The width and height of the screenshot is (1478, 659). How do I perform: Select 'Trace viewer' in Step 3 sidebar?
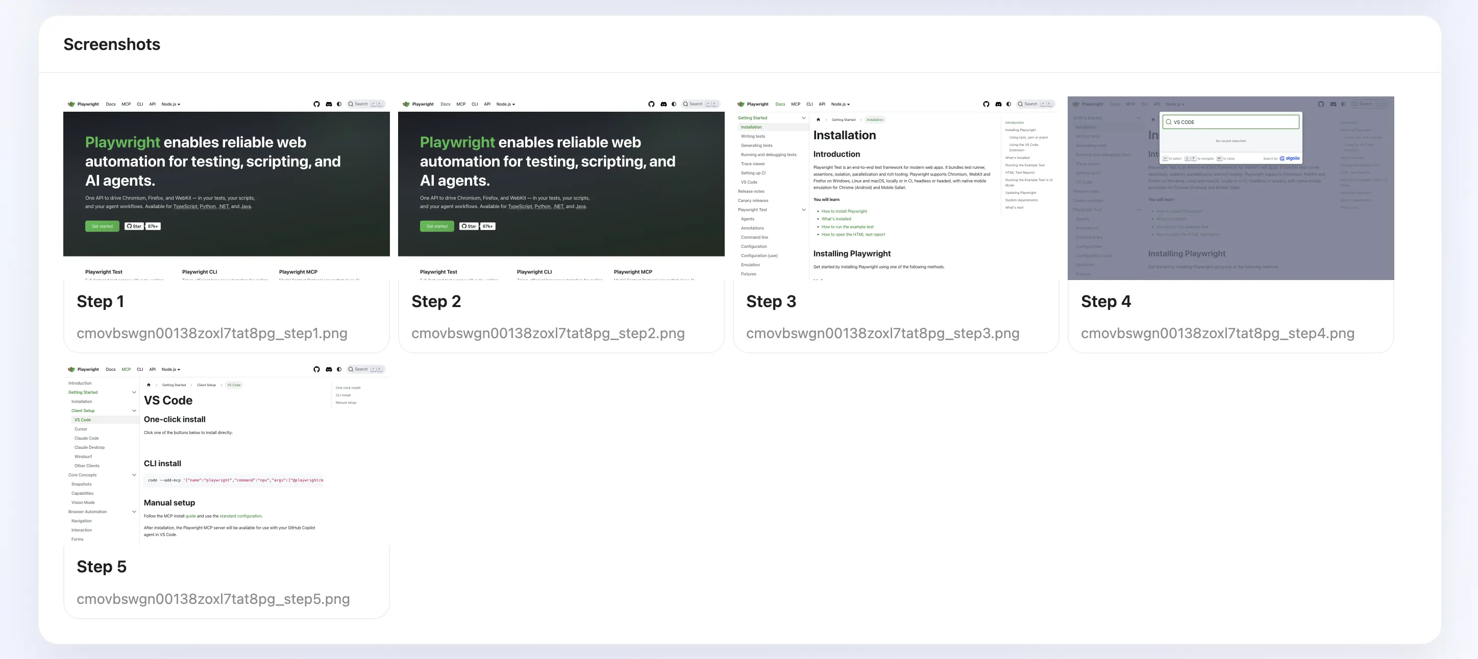753,164
